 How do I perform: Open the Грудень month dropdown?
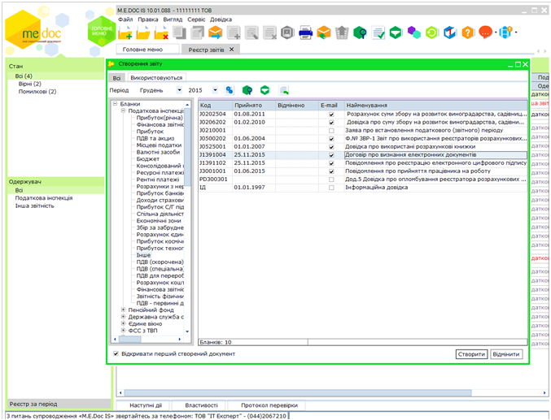click(x=179, y=90)
